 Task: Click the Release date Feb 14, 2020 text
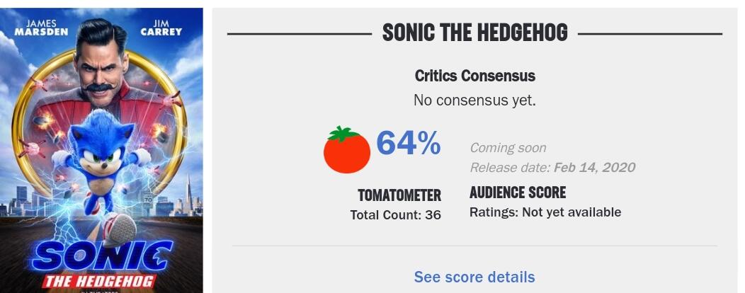(x=552, y=168)
